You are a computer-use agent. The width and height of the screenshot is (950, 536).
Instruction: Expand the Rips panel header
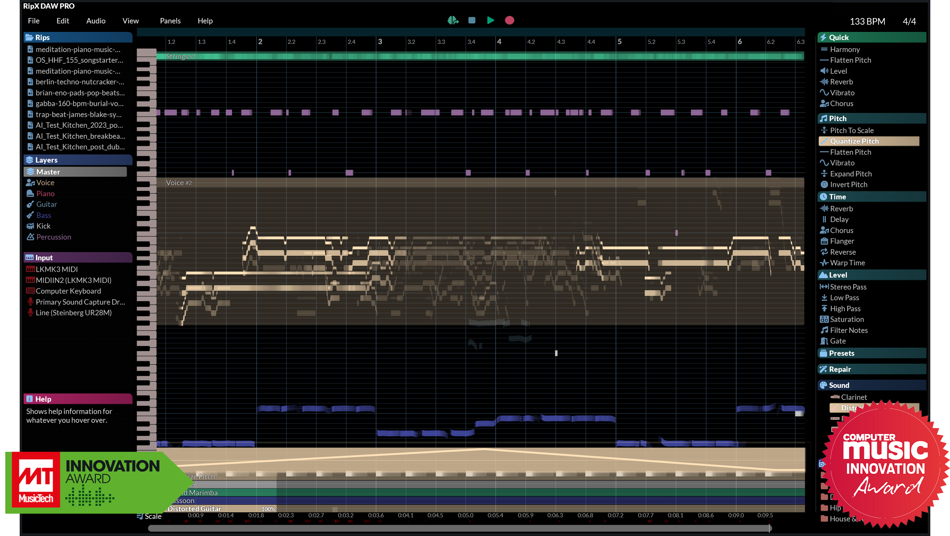tap(42, 37)
